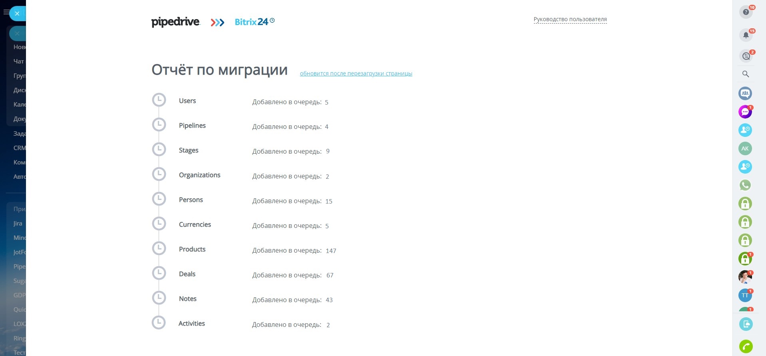The height and width of the screenshot is (356, 766).
Task: Click the clock status icon for Products
Action: tap(159, 248)
